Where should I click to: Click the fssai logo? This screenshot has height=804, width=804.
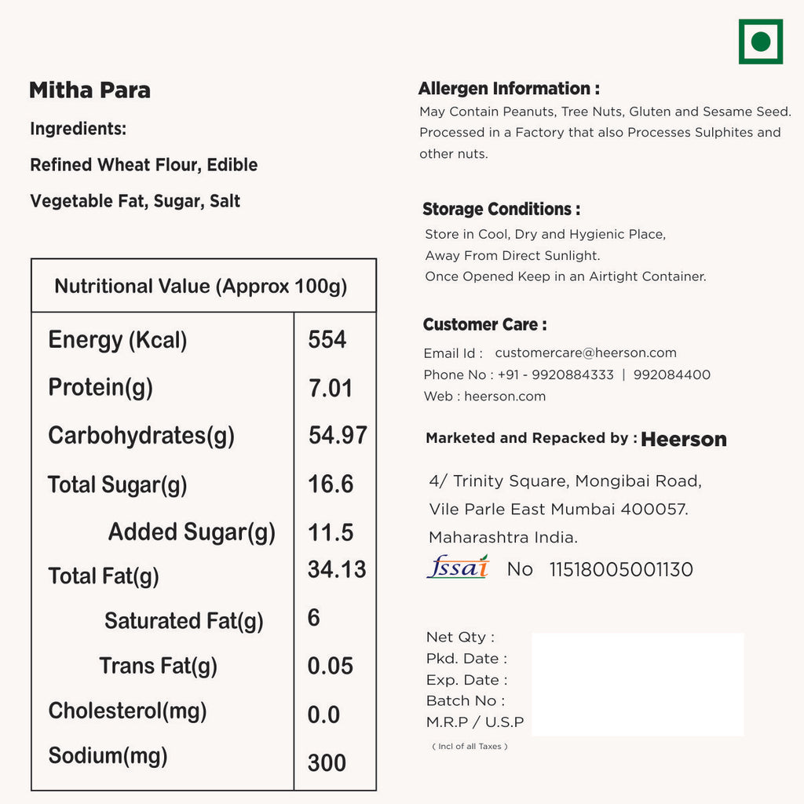coord(457,567)
